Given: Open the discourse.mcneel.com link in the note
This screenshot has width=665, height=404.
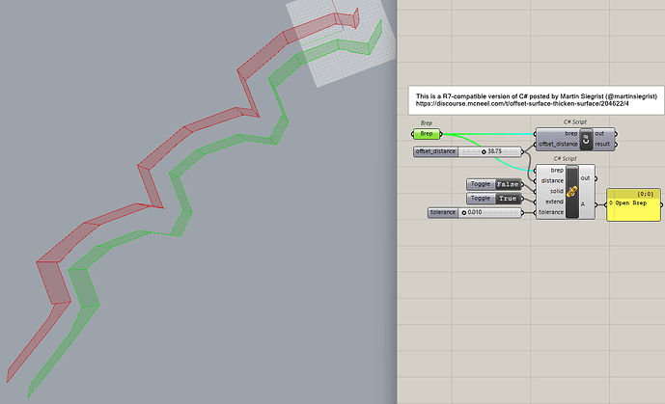Looking at the screenshot, I should click(522, 104).
